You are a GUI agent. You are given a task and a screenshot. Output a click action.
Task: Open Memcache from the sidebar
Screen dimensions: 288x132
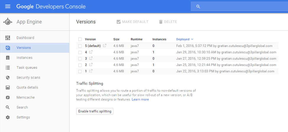(x=25, y=97)
